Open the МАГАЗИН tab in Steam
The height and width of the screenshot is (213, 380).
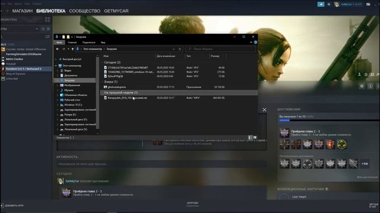(x=23, y=11)
